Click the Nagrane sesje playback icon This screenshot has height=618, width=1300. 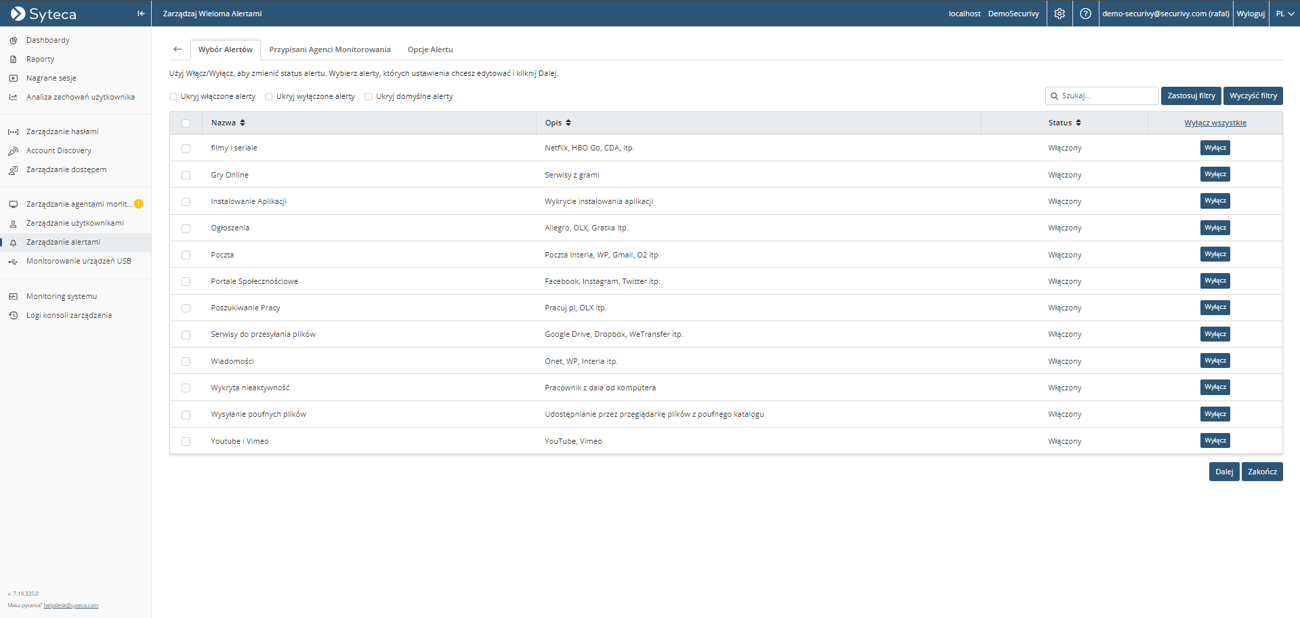[x=13, y=79]
